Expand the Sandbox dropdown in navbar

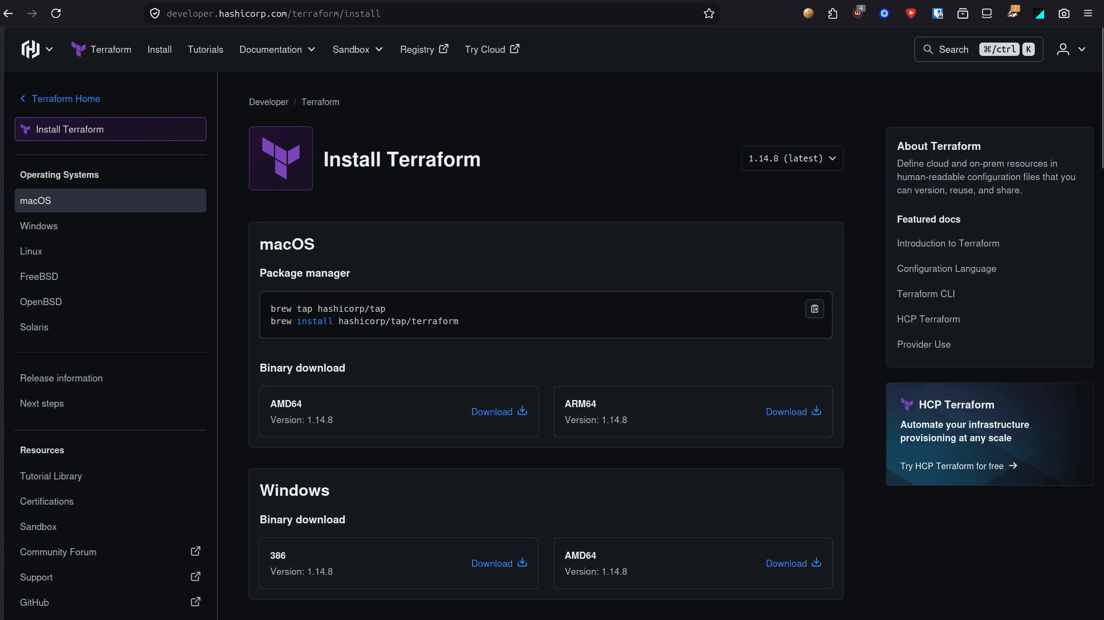[x=358, y=49]
